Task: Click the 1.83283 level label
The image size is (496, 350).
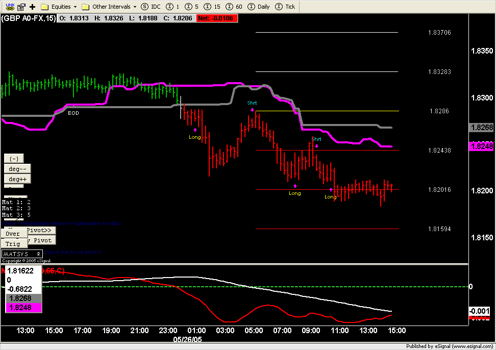Action: pos(439,72)
